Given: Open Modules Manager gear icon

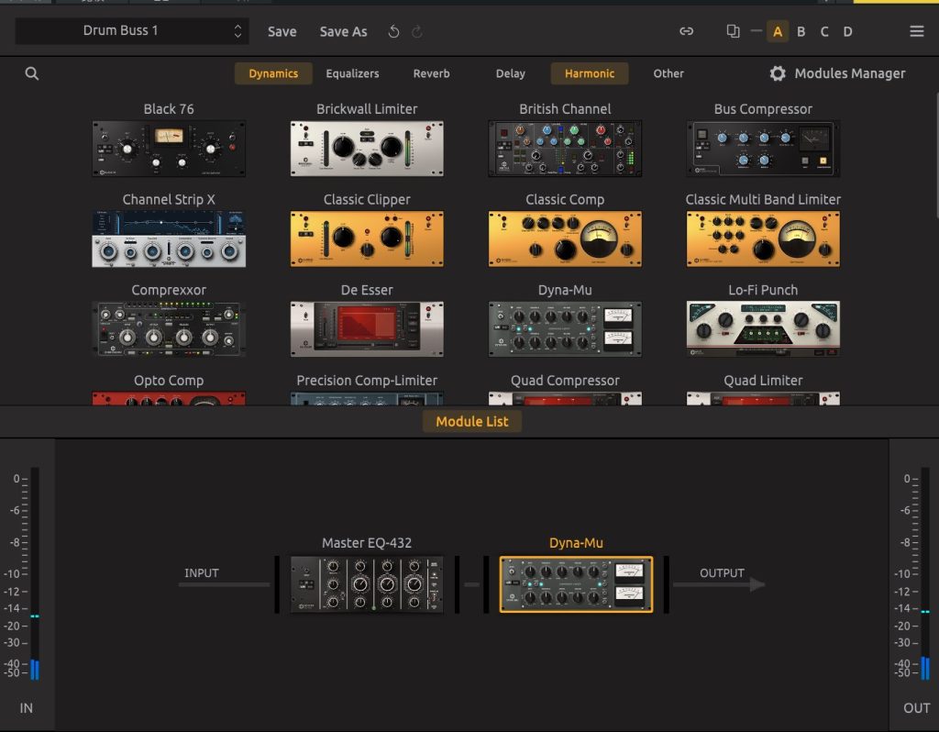Looking at the screenshot, I should (x=778, y=73).
